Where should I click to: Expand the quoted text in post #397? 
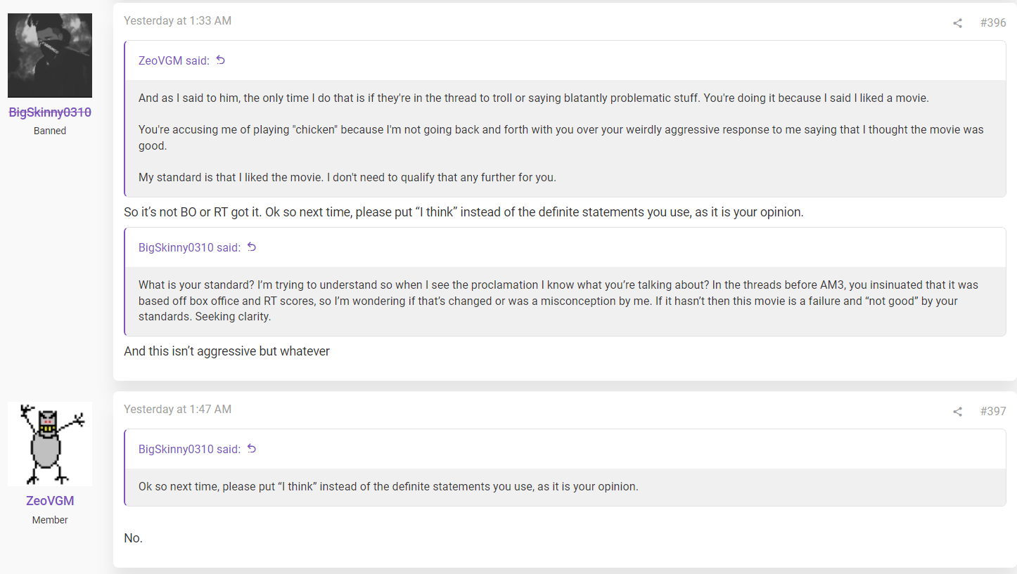tap(565, 487)
